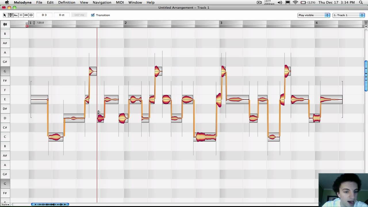Click the battery status icon

(304, 2)
